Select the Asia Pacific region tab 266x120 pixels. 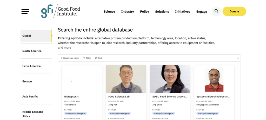(x=30, y=97)
